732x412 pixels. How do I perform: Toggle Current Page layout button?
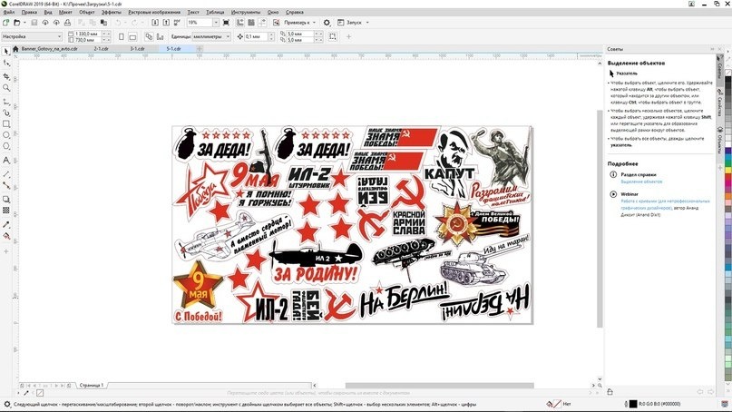pos(161,36)
